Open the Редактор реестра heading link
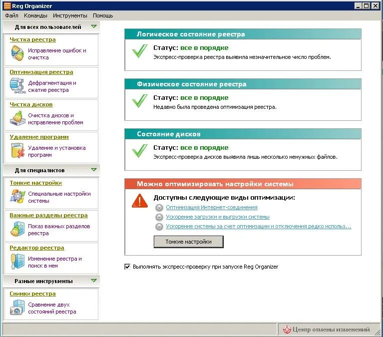383x337 pixels. [37, 248]
